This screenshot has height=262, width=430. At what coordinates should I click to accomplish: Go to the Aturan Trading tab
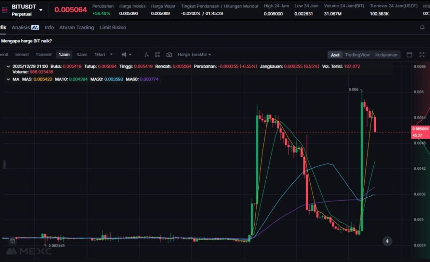pos(76,27)
